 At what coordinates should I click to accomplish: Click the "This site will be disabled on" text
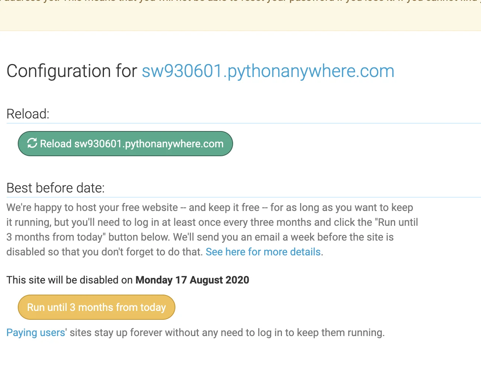pos(70,280)
